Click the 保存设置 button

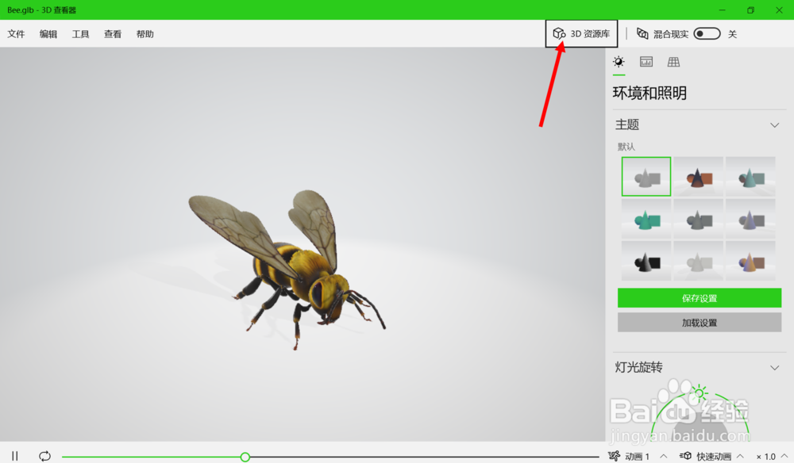[x=700, y=298]
